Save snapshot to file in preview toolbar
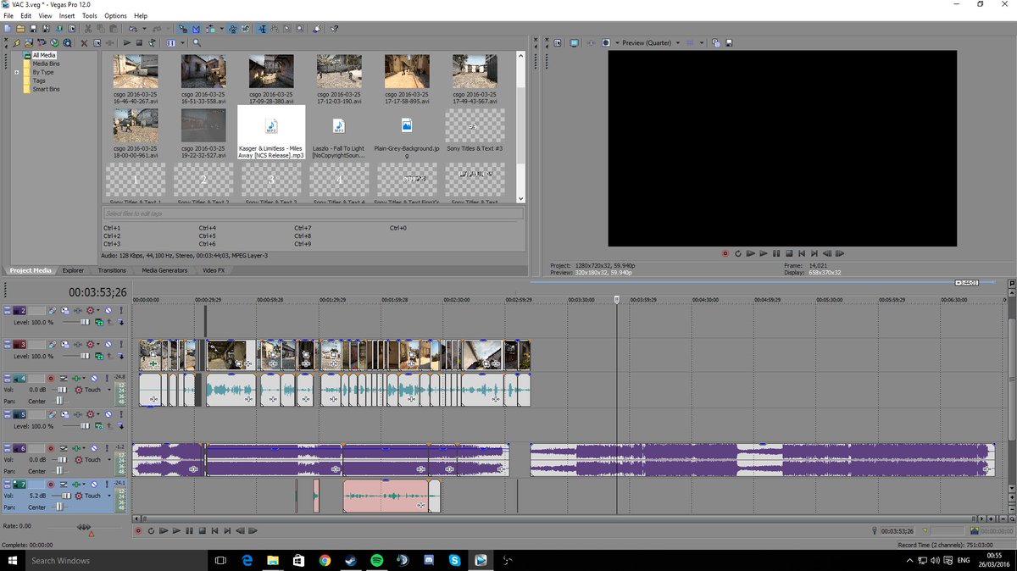1017x571 pixels. pos(728,42)
